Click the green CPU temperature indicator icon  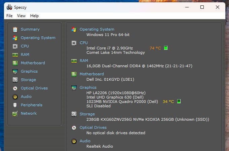[166, 48]
